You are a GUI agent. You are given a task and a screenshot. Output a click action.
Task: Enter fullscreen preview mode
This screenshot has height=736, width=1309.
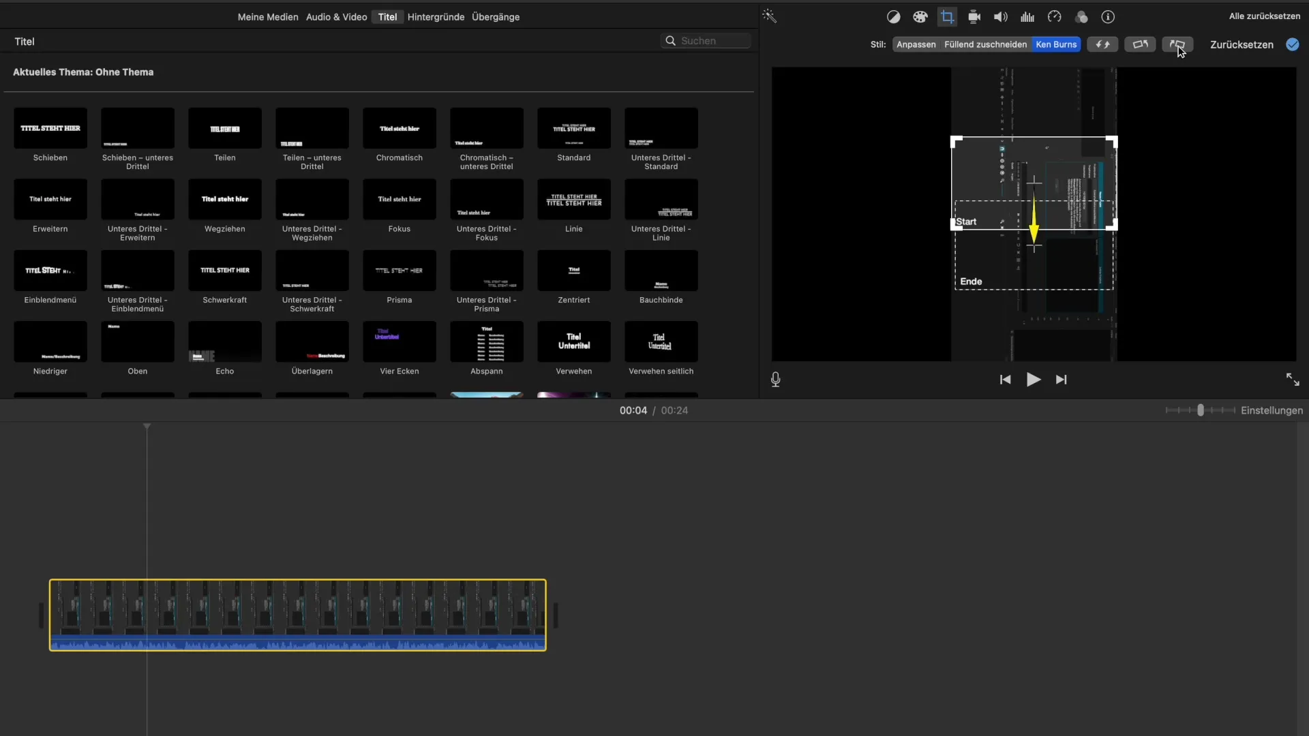point(1293,380)
